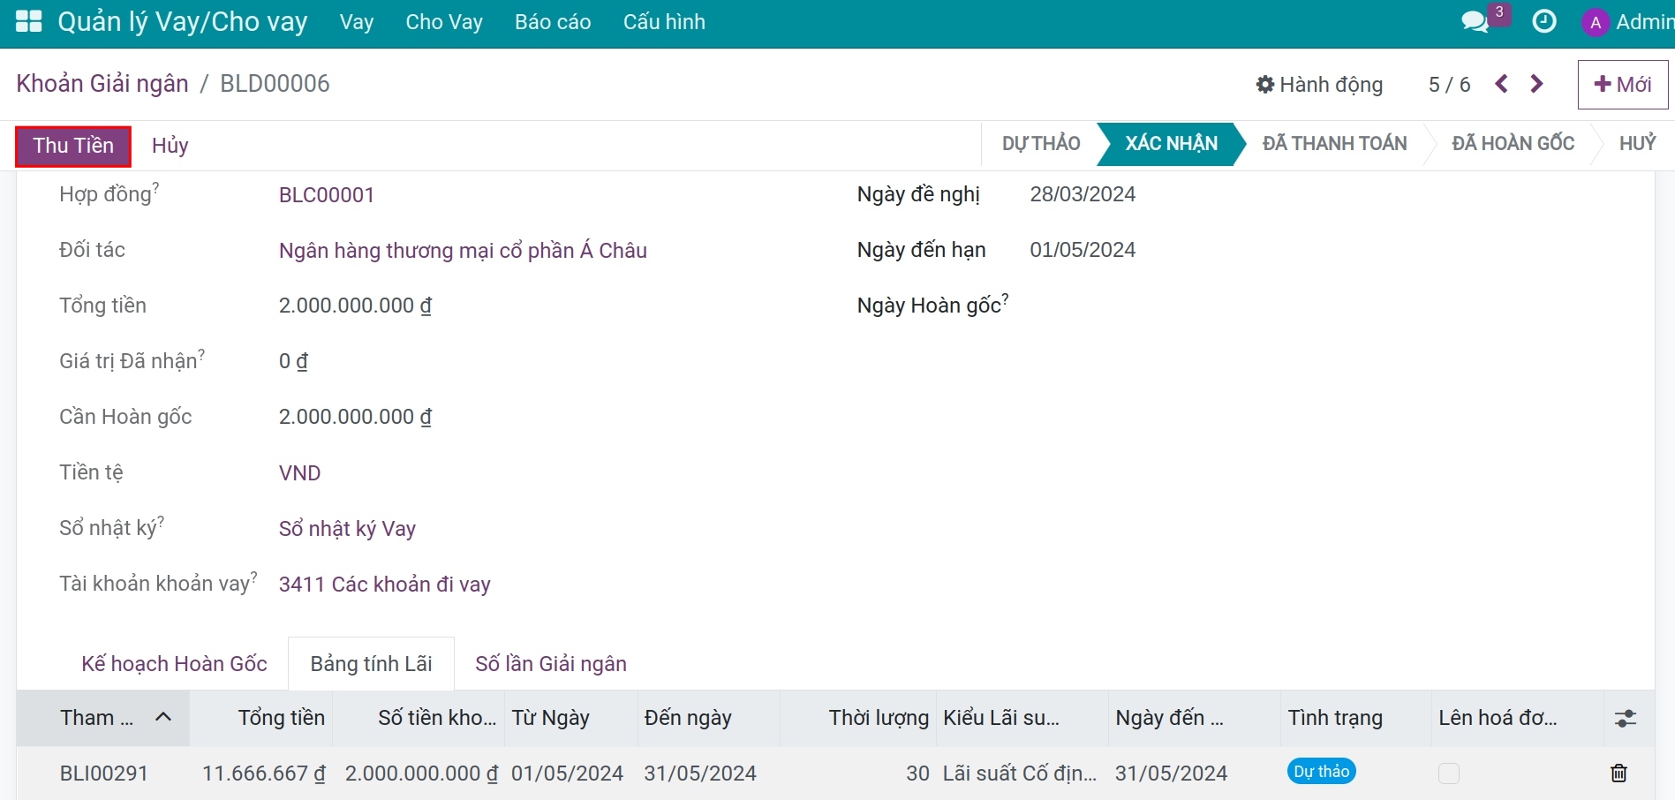The height and width of the screenshot is (800, 1675).
Task: Open the activities clock icon
Action: tap(1544, 21)
